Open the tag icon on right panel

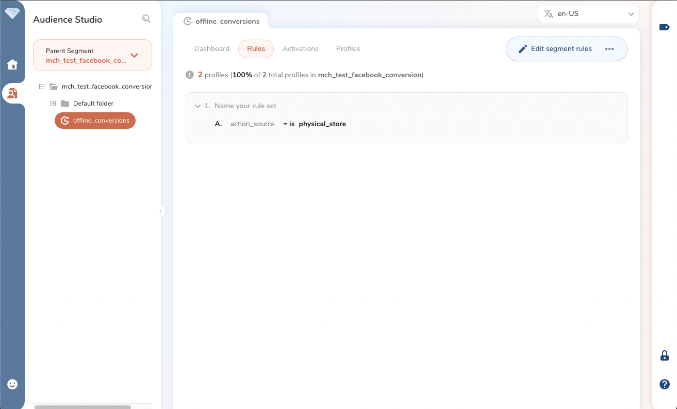[664, 27]
